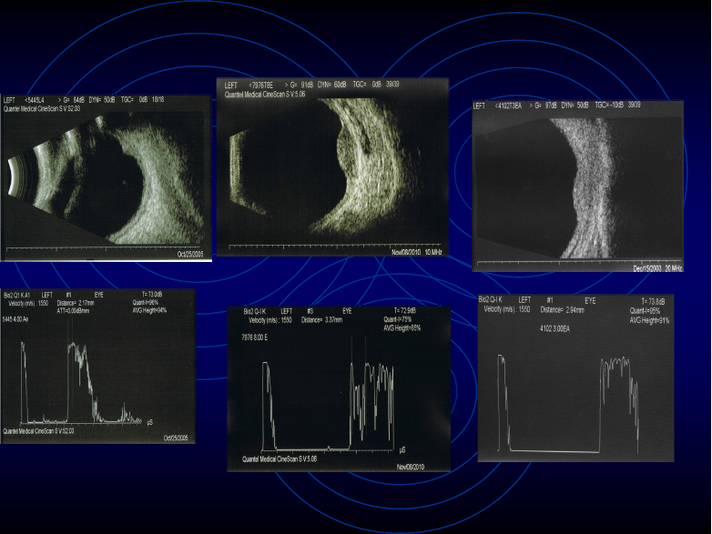Select the A-scan graph labeled 7976 8.00 E
Screen dimensions: 712x534
pyautogui.click(x=339, y=388)
